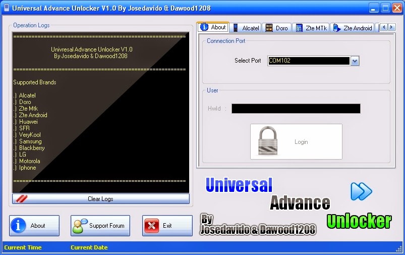Click 'Supported Brands' text in the logs
The height and width of the screenshot is (255, 405).
(35, 82)
